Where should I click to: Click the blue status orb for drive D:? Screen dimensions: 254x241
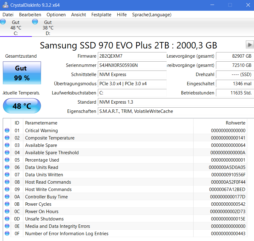click(x=35, y=21)
